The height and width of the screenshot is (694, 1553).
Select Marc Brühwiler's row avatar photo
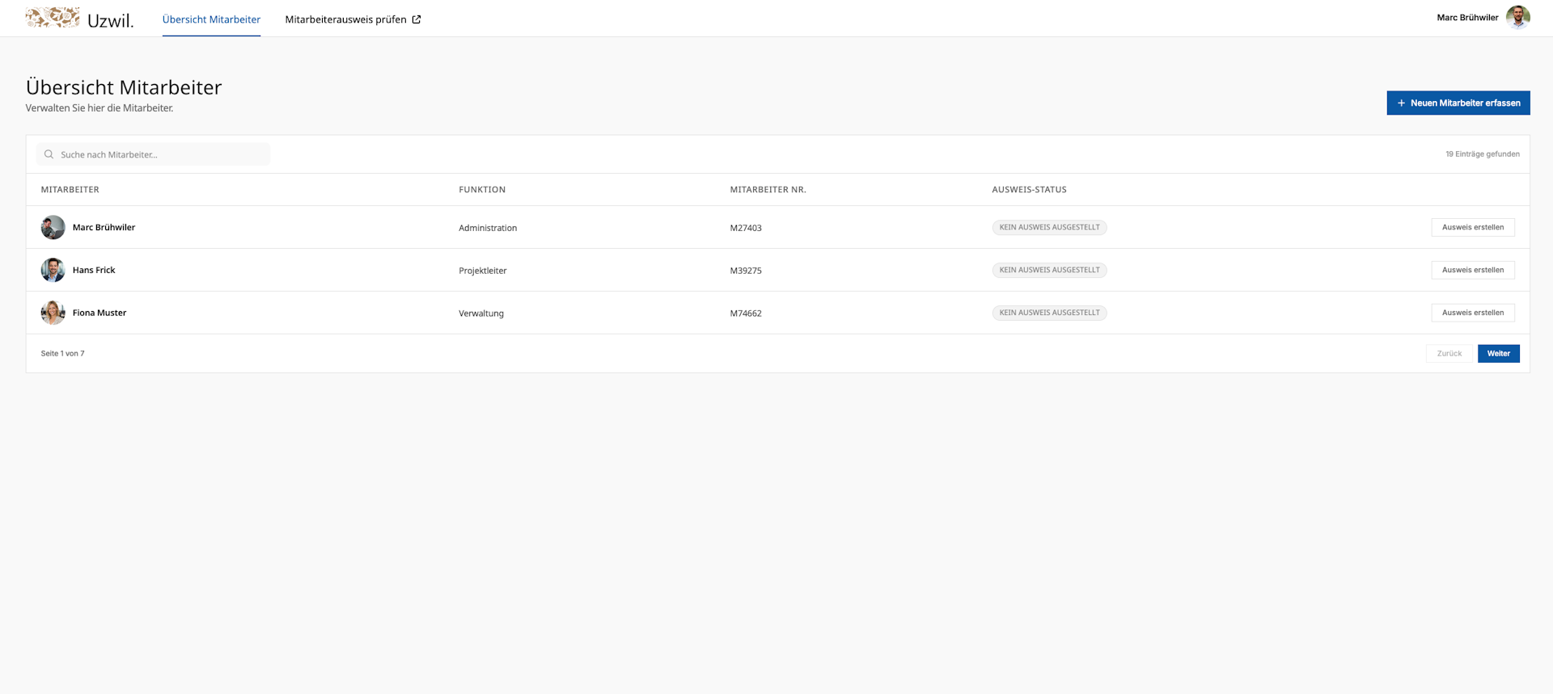coord(53,227)
